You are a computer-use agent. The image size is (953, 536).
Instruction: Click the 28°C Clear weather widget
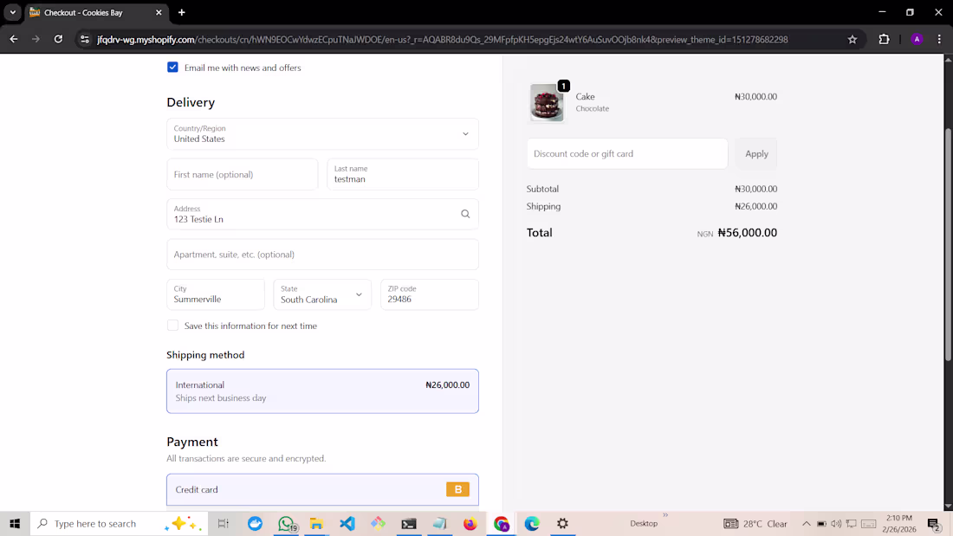pos(755,523)
